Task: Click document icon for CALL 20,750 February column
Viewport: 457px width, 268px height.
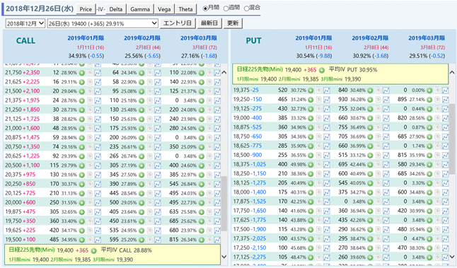Action: click(x=150, y=147)
